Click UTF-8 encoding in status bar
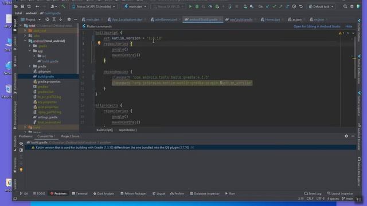The height and width of the screenshot is (206, 367). [321, 199]
